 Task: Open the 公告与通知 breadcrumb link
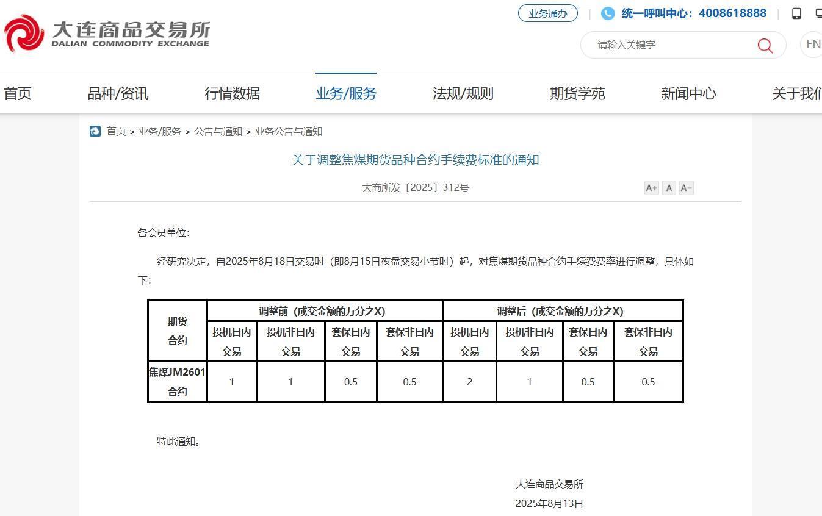point(218,131)
